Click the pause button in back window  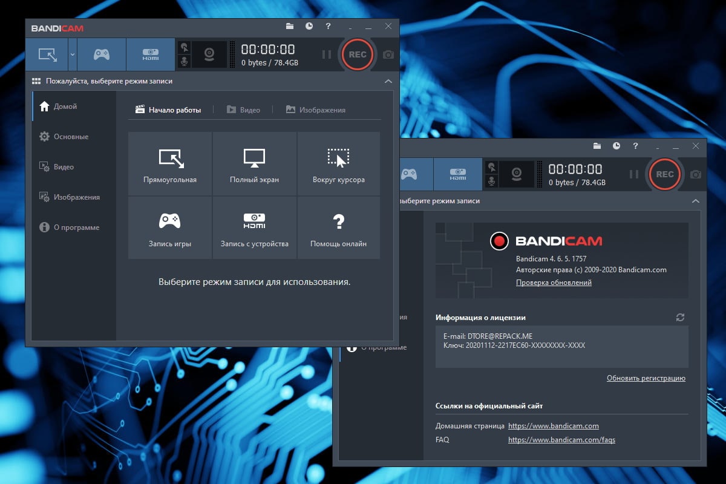634,174
